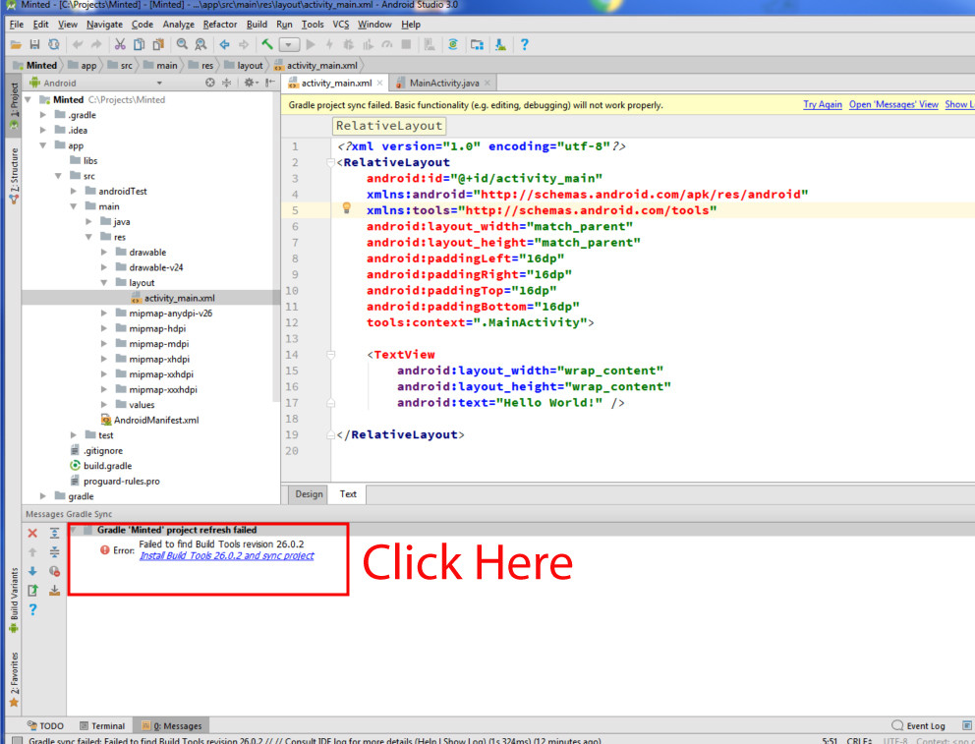The width and height of the screenshot is (975, 744).
Task: Expand the .idea folder
Action: point(43,130)
